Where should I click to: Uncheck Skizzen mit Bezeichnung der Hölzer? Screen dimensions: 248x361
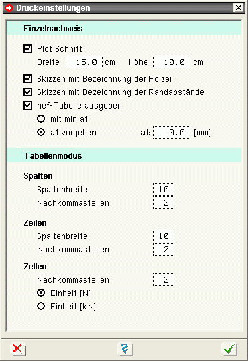(28, 79)
